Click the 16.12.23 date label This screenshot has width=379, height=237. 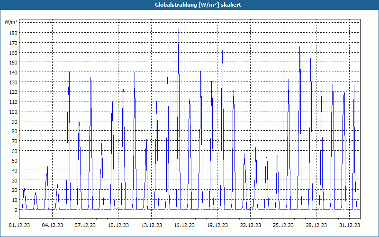[x=184, y=225]
